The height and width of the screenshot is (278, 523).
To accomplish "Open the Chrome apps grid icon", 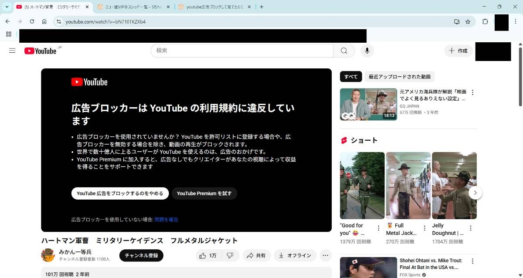I will 9,34.
